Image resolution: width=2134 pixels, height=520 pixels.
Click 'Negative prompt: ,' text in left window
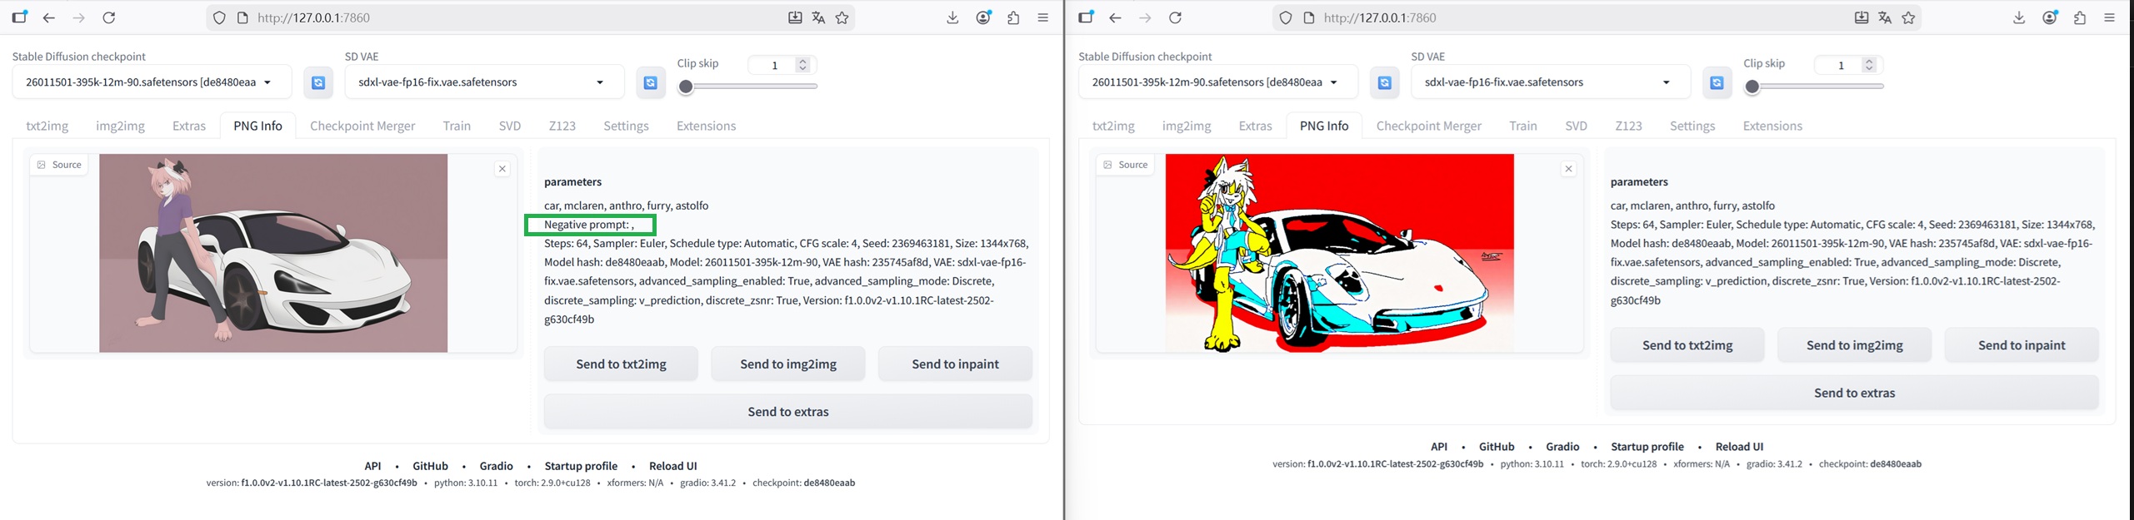(589, 225)
